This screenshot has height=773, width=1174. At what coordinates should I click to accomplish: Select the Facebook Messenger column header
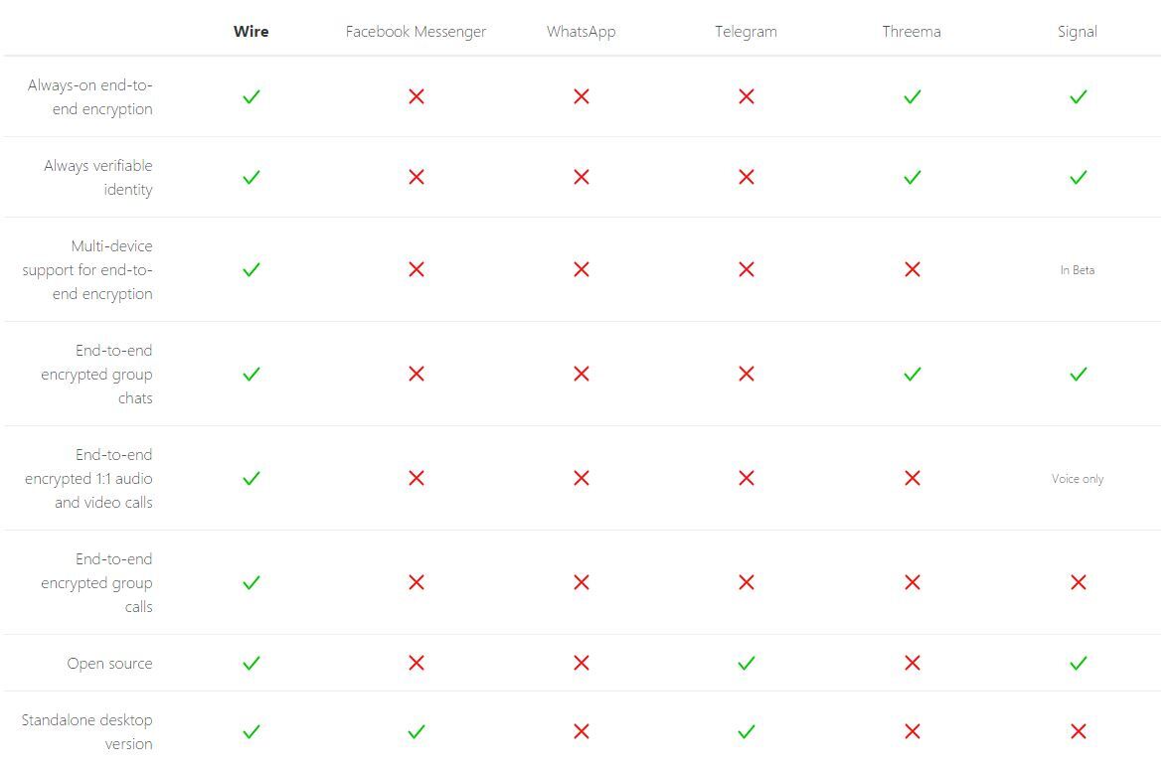(416, 32)
